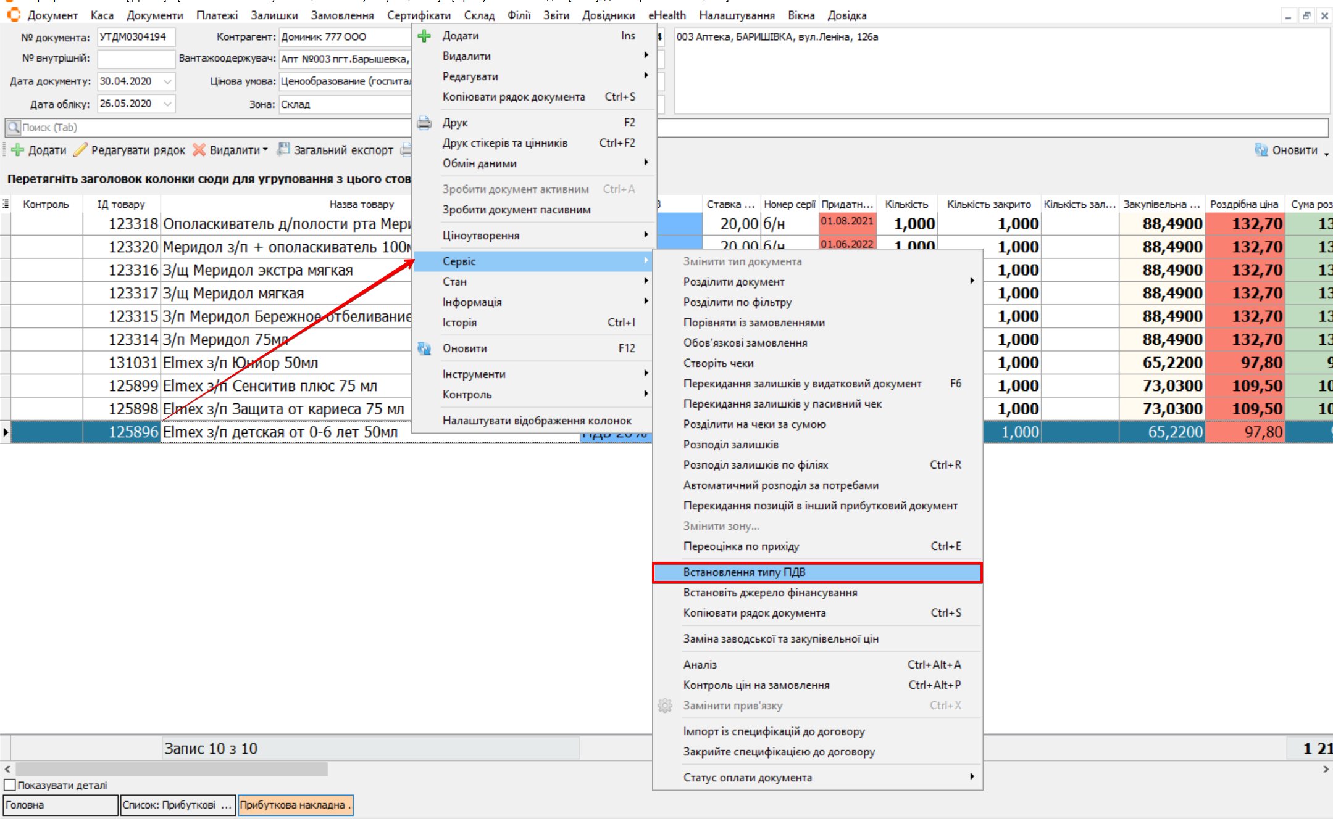The width and height of the screenshot is (1333, 819).
Task: Open the Дата документу dropdown arrow
Action: [167, 81]
